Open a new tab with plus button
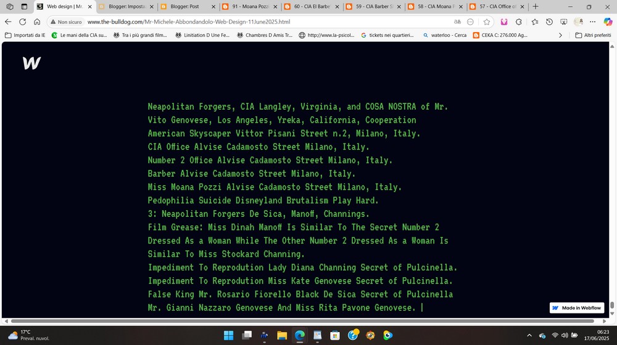The height and width of the screenshot is (345, 617). 536,7
